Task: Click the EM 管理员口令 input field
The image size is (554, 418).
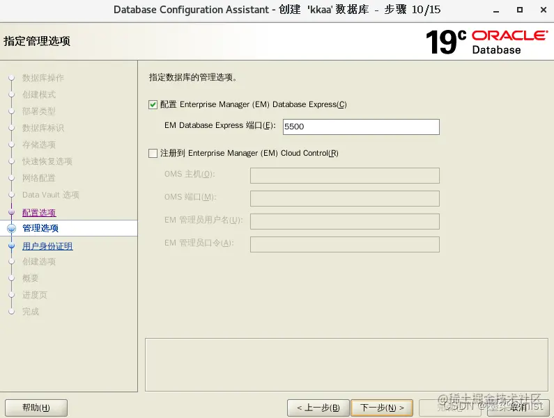Action: coord(345,244)
